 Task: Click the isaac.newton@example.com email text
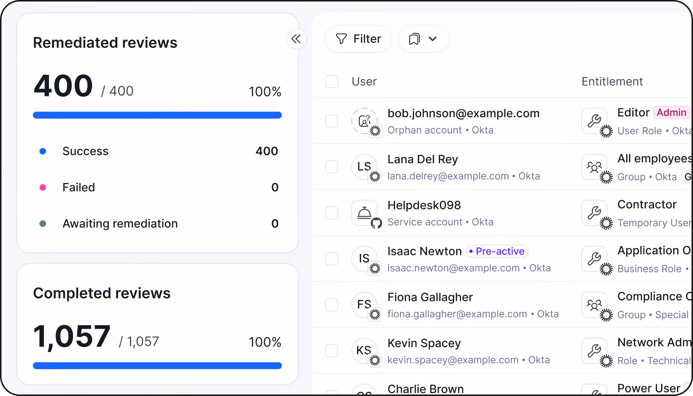[453, 268]
